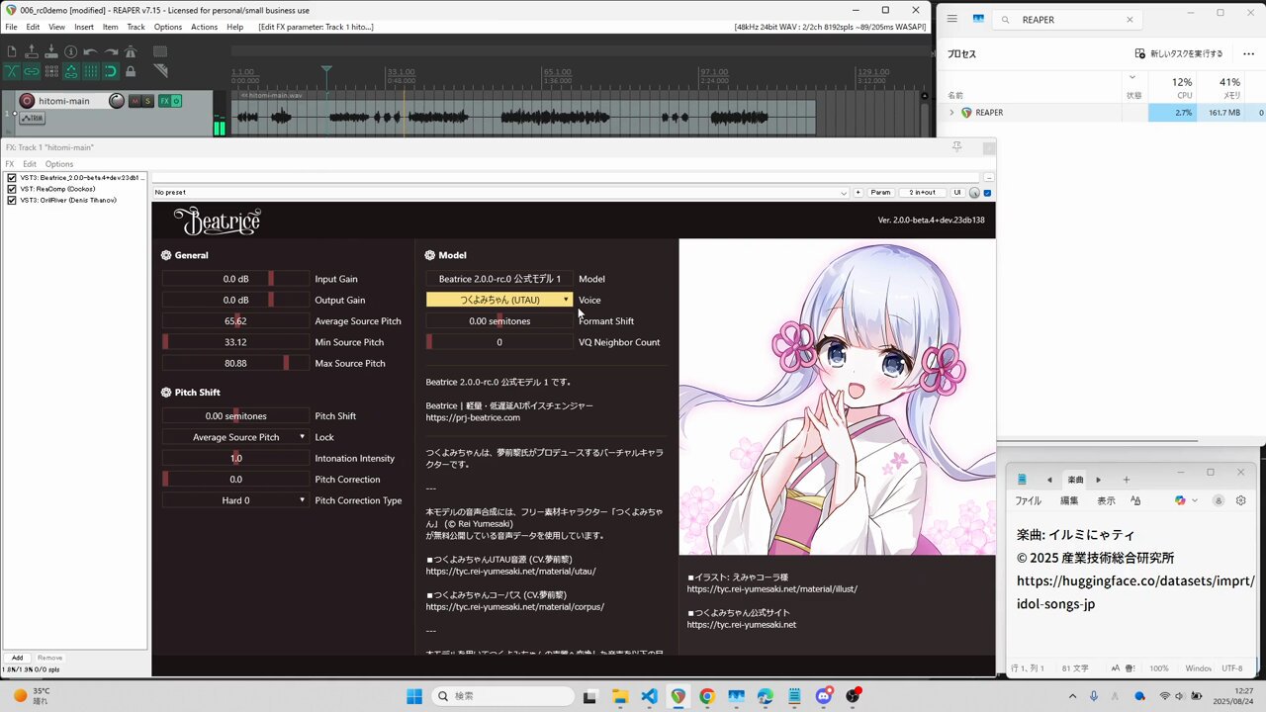The height and width of the screenshot is (712, 1266).
Task: Click the New Project icon in REAPER toolbar
Action: pos(11,51)
